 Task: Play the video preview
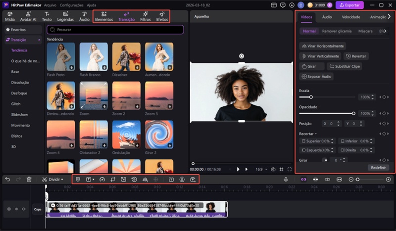coord(238,169)
